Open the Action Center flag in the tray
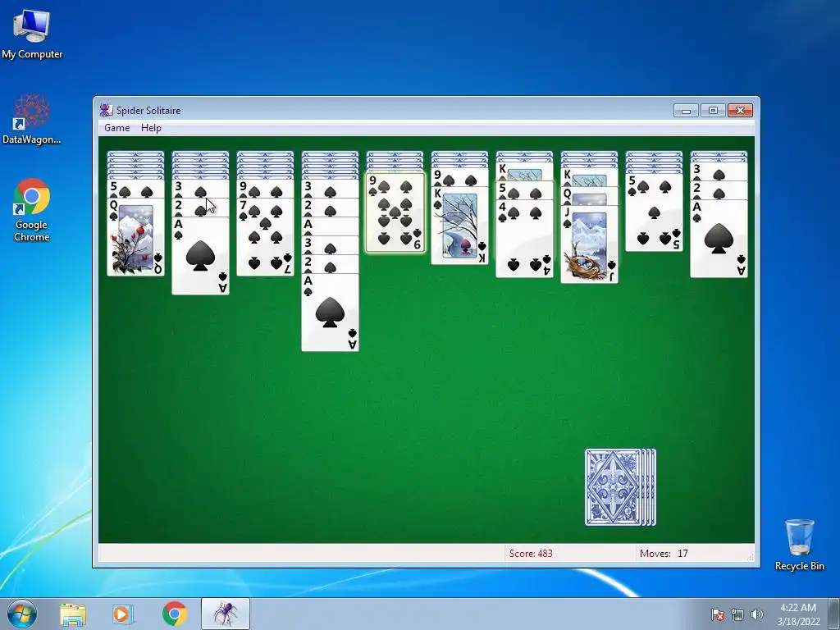This screenshot has width=840, height=630. tap(718, 614)
